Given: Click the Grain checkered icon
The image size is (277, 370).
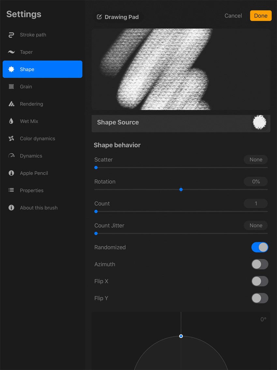Looking at the screenshot, I should coord(11,87).
